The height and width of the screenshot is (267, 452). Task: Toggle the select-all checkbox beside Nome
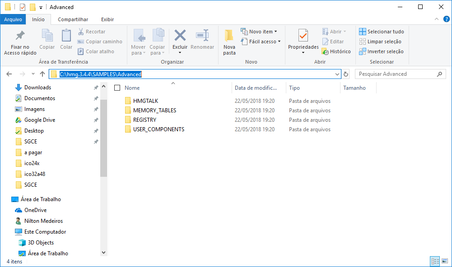pos(117,88)
